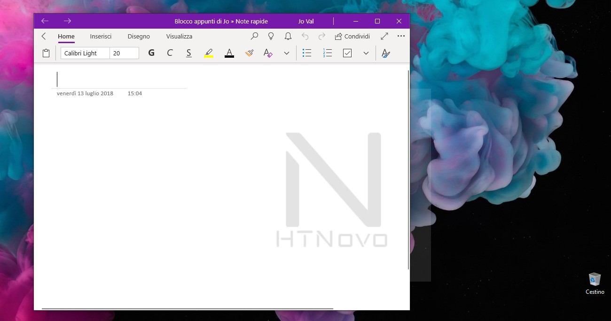This screenshot has height=321, width=611.
Task: Open the clipboard paste tool
Action: pyautogui.click(x=46, y=53)
